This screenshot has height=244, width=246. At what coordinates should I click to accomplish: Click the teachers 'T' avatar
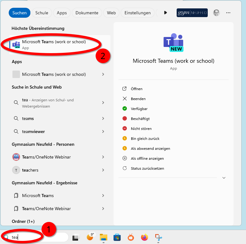click(16, 170)
